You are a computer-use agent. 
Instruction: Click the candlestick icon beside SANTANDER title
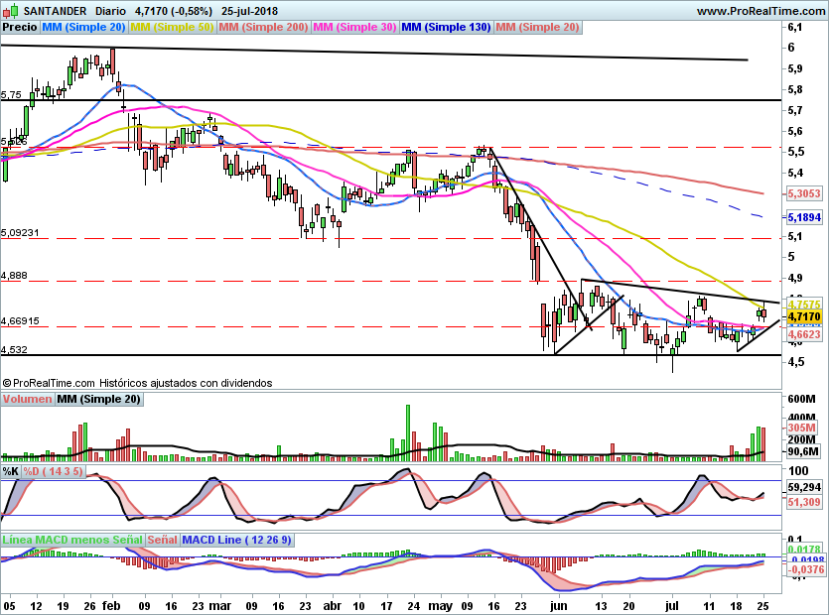pyautogui.click(x=10, y=11)
